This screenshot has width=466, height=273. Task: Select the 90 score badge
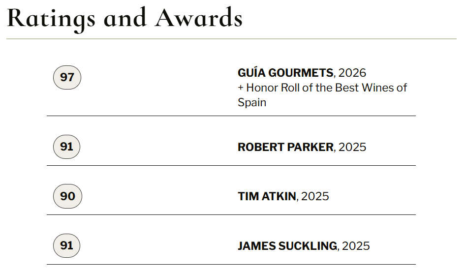pos(67,196)
